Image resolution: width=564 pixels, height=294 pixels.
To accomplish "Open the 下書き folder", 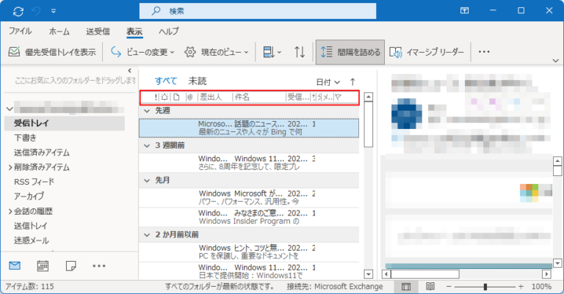I will 26,138.
